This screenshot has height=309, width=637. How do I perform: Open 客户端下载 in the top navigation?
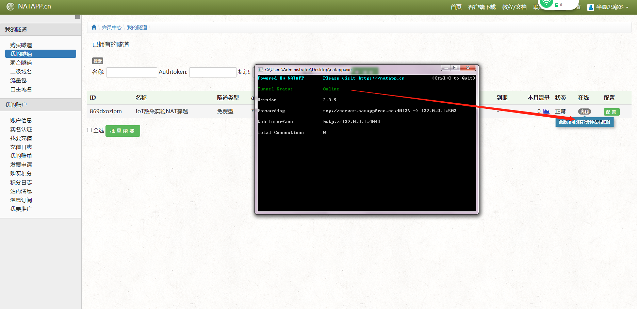482,7
